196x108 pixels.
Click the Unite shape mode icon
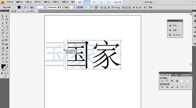coord(162,81)
